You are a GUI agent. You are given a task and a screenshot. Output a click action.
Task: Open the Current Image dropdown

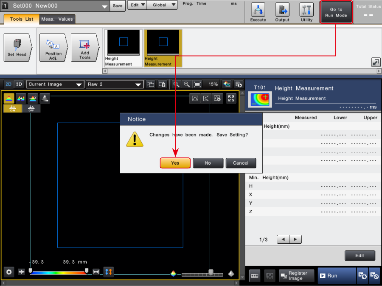[55, 84]
